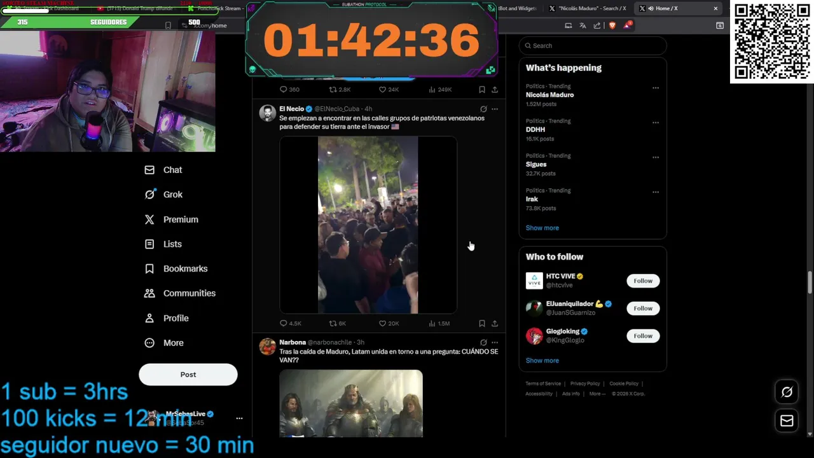Click the page scrollbar thumb

pyautogui.click(x=810, y=282)
